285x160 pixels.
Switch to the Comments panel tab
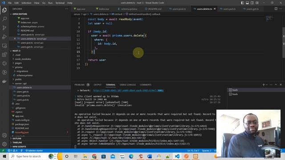[x=146, y=85]
